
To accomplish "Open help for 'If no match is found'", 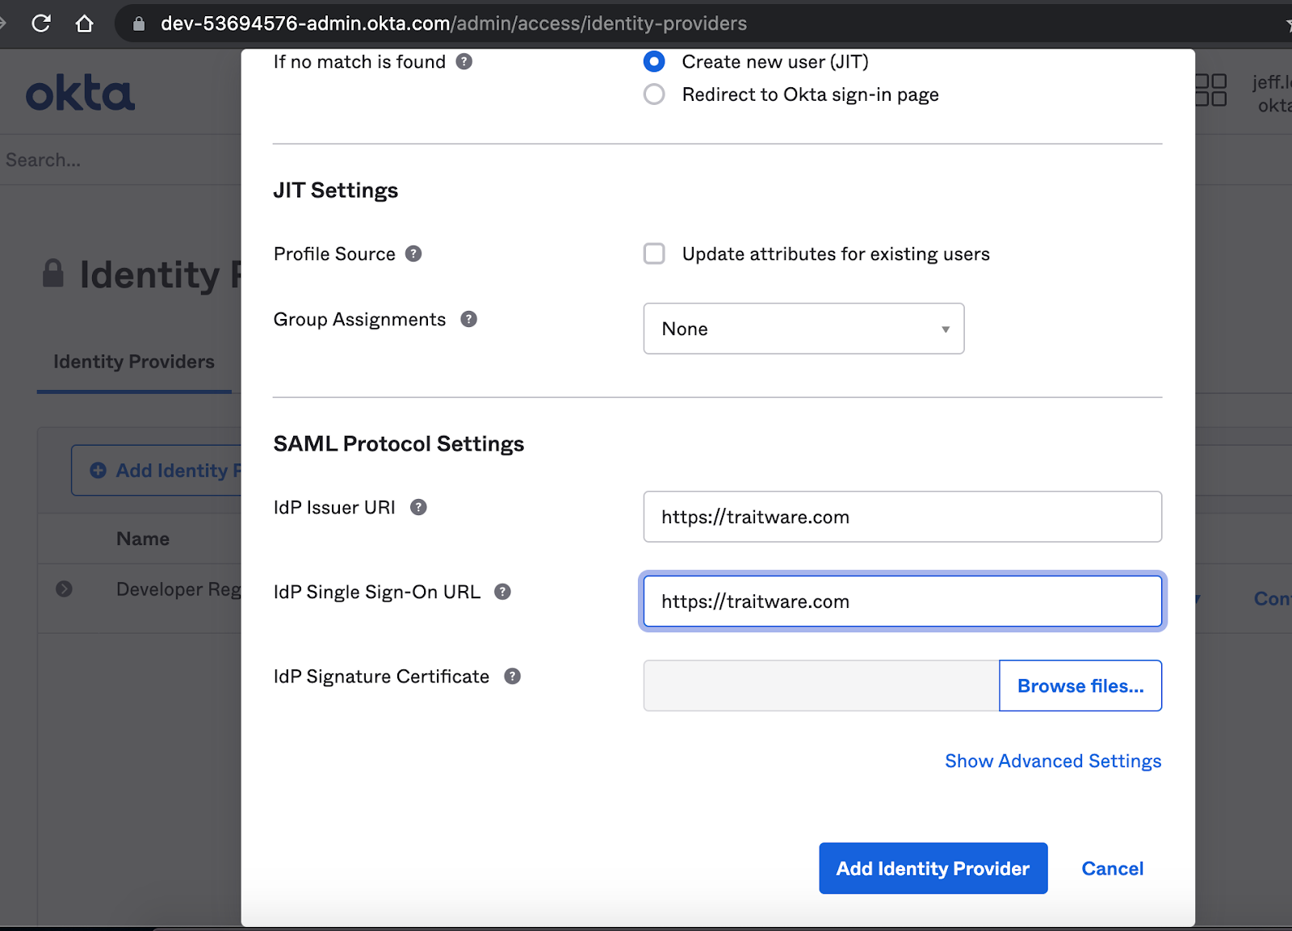I will point(464,61).
